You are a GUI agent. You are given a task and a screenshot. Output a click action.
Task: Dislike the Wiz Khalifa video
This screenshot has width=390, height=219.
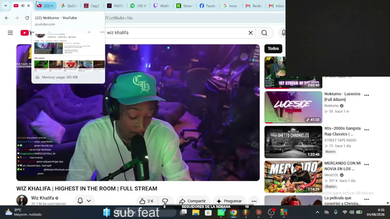tap(165, 201)
